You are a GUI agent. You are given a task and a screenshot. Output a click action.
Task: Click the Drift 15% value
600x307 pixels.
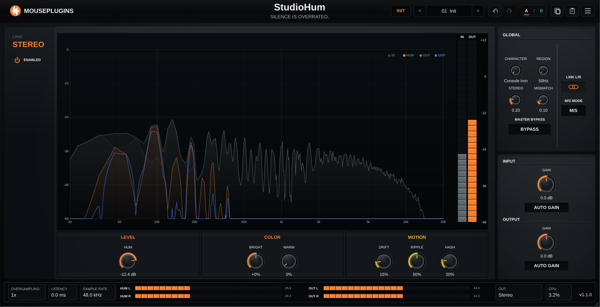tap(384, 274)
